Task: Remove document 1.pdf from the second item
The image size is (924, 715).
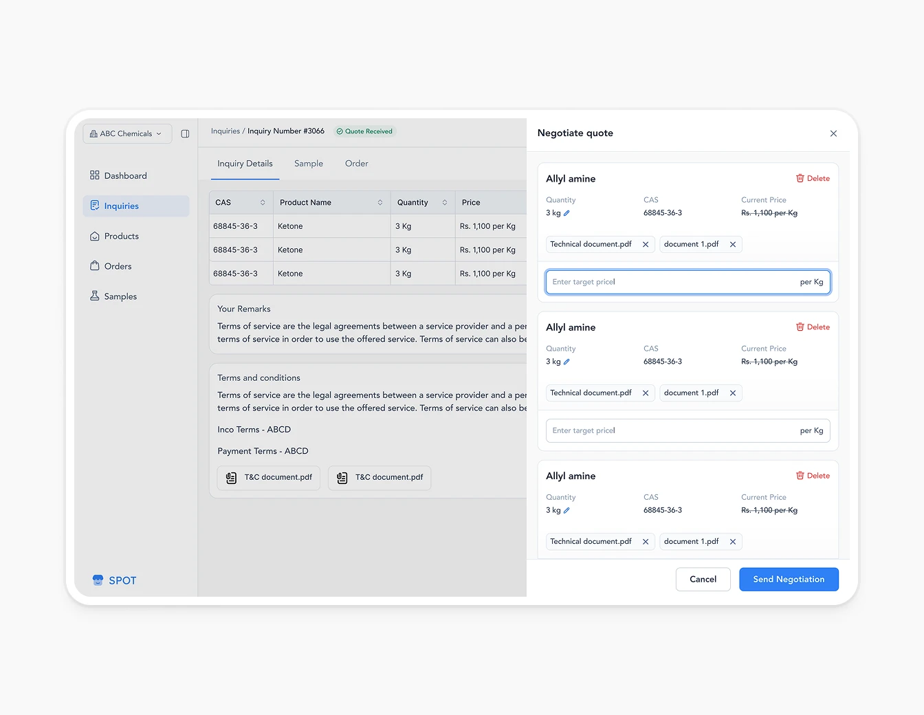Action: [x=733, y=393]
